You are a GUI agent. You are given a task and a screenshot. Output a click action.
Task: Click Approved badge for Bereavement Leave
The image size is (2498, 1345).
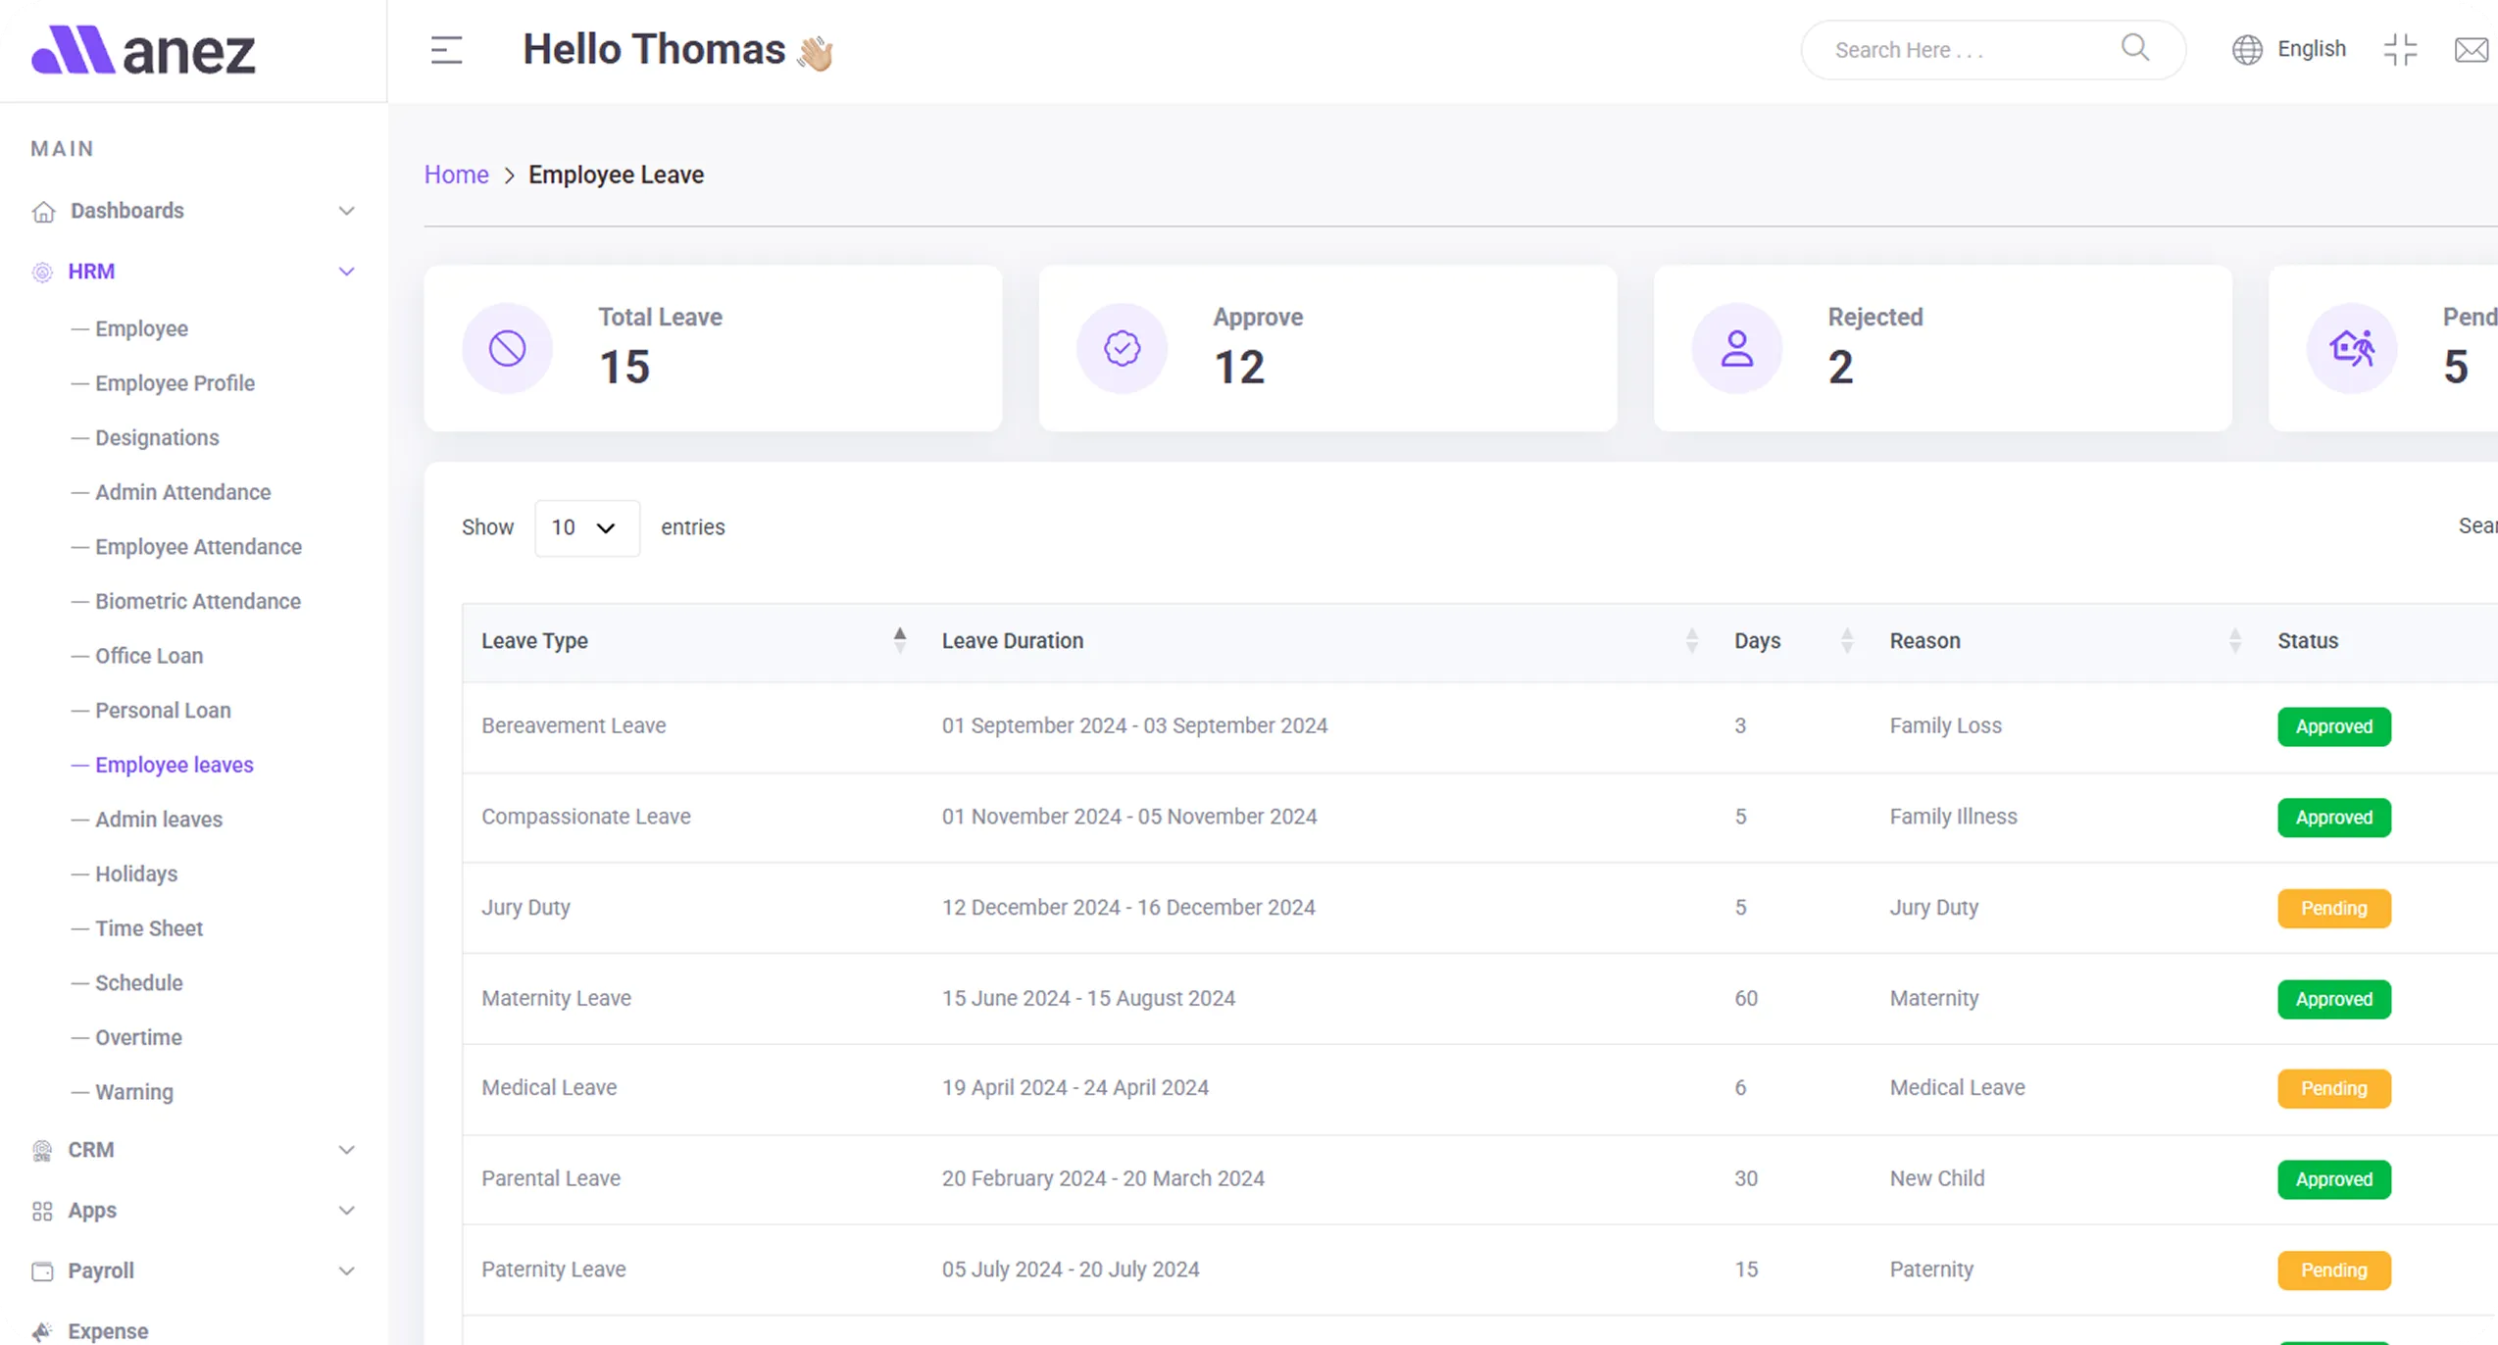pos(2333,726)
